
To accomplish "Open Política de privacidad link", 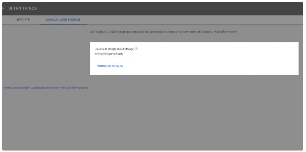I will (16, 88).
